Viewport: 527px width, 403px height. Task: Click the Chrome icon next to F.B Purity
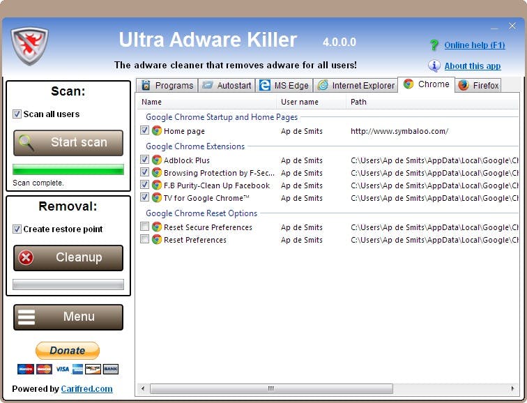coord(157,185)
